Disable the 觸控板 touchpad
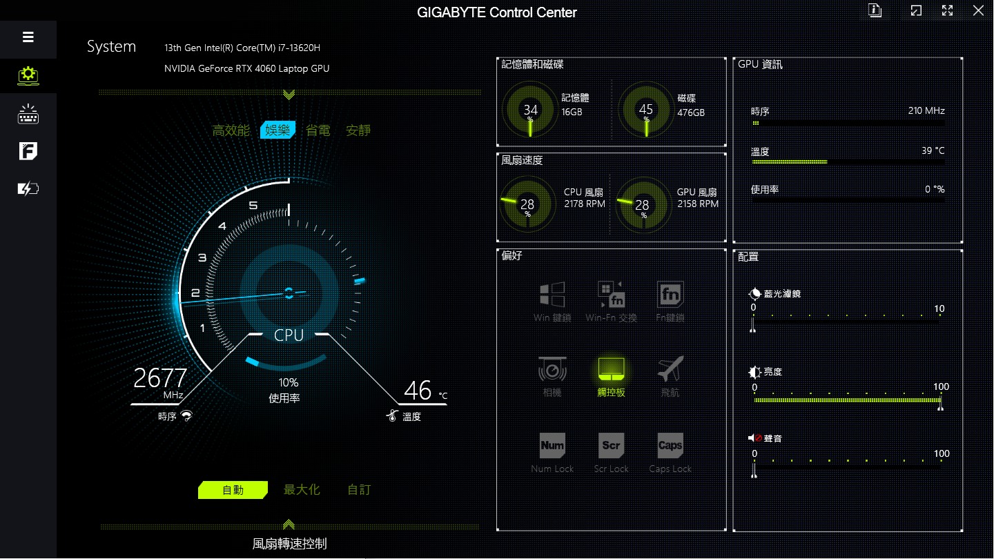Image resolution: width=994 pixels, height=559 pixels. coord(612,377)
